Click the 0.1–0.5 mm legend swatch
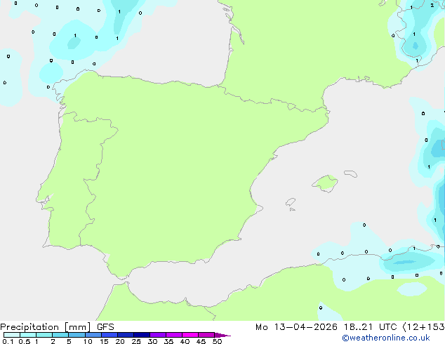 pos(12,335)
